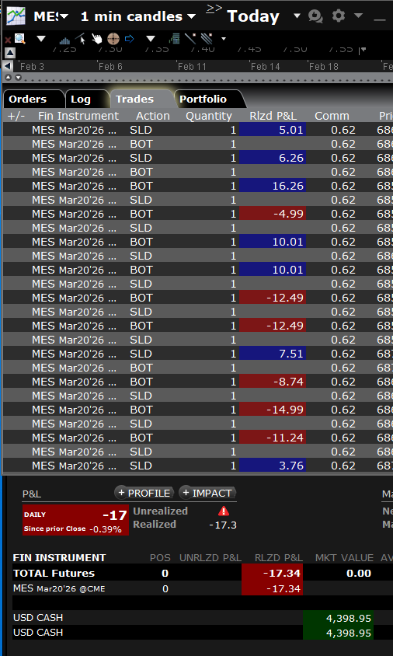Screen dimensions: 393x656
Task: Click the +/- column header
Action: (x=16, y=116)
